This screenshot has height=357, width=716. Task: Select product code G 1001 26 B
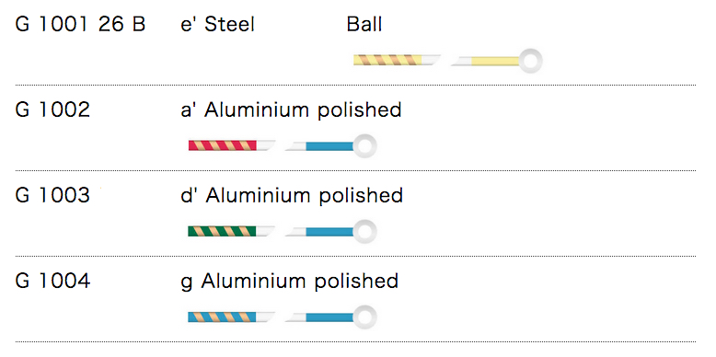(80, 24)
